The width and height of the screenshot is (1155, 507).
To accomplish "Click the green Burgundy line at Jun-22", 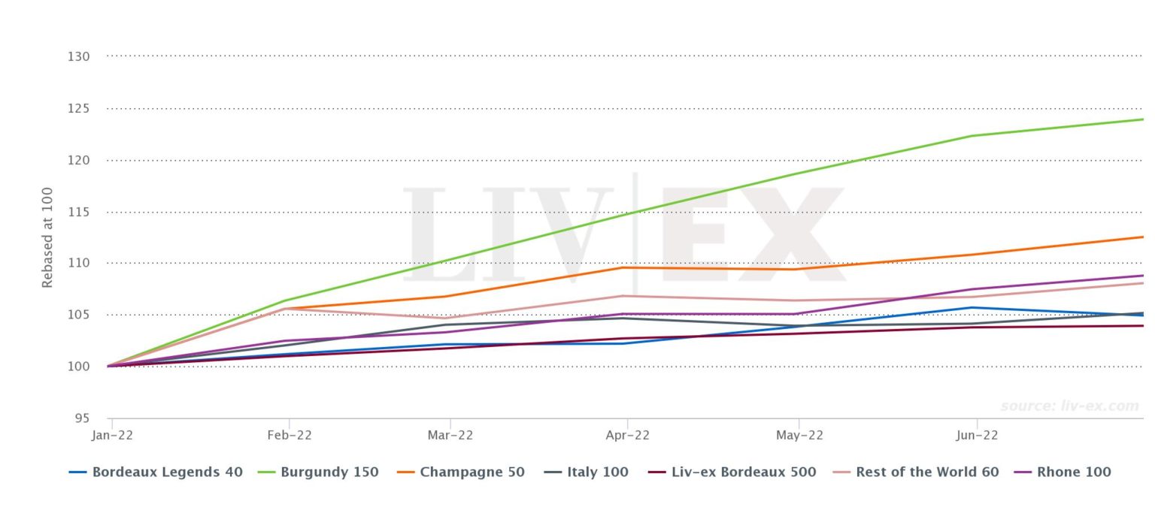I will [976, 136].
